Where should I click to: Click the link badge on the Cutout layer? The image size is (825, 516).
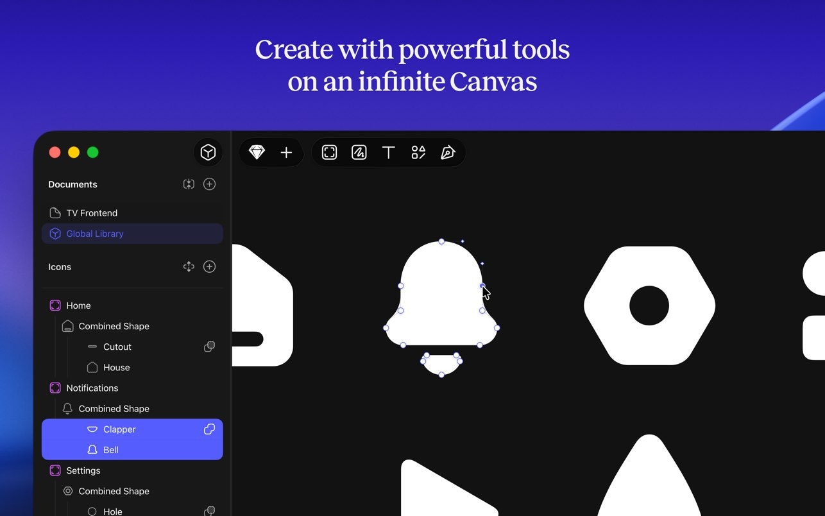click(x=209, y=347)
